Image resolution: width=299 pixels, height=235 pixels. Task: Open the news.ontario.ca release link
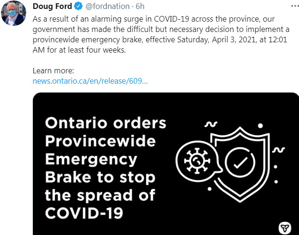[90, 81]
